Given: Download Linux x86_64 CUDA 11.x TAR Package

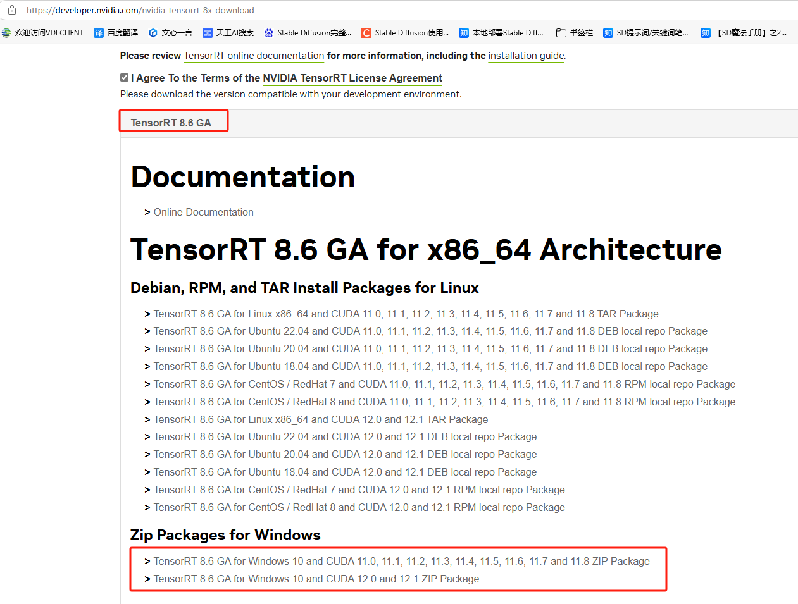Looking at the screenshot, I should pos(406,314).
